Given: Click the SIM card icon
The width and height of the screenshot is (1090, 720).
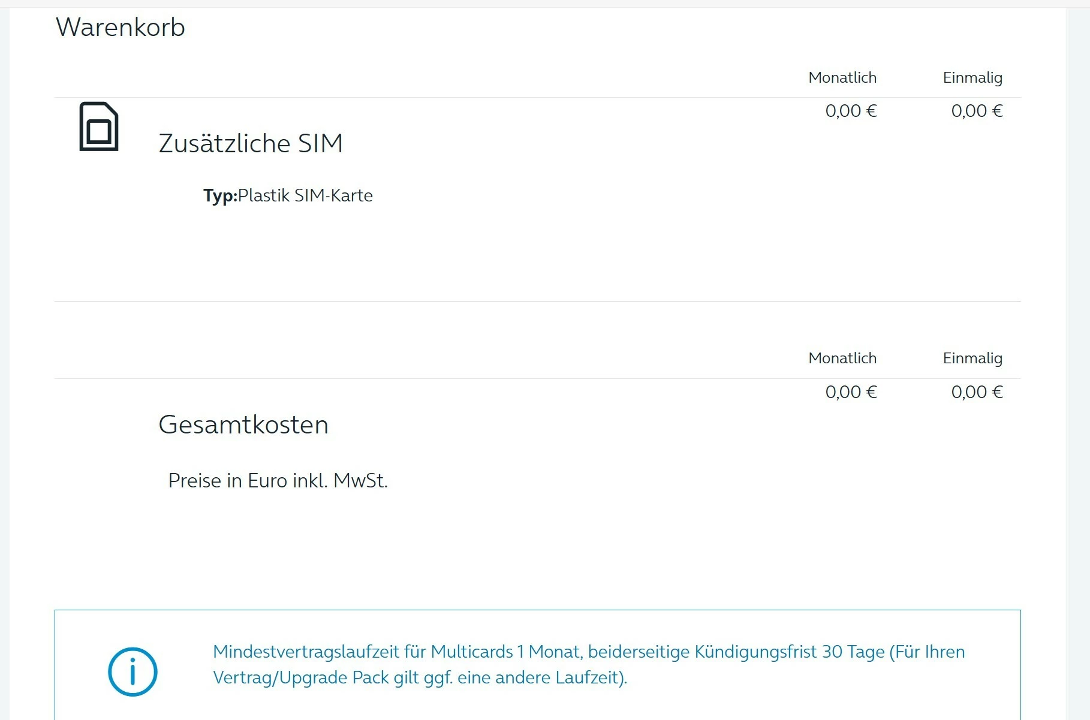Looking at the screenshot, I should 99,126.
